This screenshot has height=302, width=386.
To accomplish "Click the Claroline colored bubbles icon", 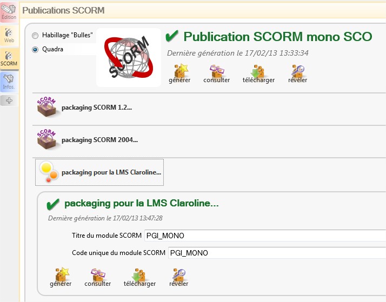I will [49, 172].
